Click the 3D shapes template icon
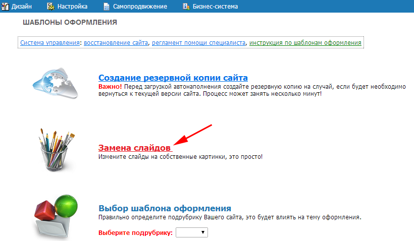The width and height of the screenshot is (414, 241). (56, 217)
